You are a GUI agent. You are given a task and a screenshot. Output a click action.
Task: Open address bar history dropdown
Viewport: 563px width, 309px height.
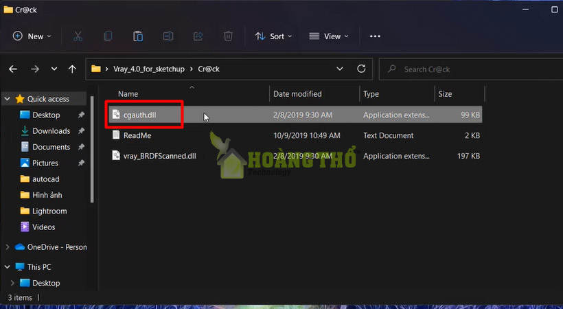point(340,69)
